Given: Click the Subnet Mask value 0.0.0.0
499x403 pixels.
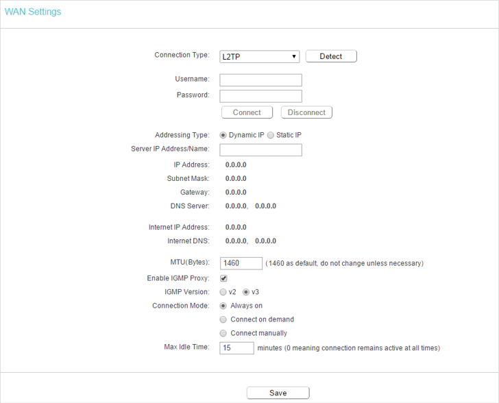Looking at the screenshot, I should tap(236, 179).
